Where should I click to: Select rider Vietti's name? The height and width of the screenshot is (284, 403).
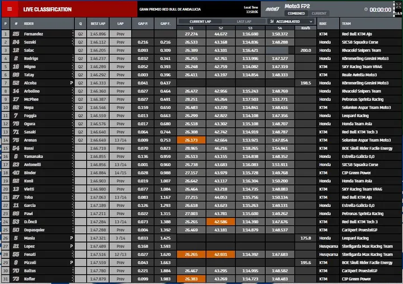pyautogui.click(x=29, y=189)
